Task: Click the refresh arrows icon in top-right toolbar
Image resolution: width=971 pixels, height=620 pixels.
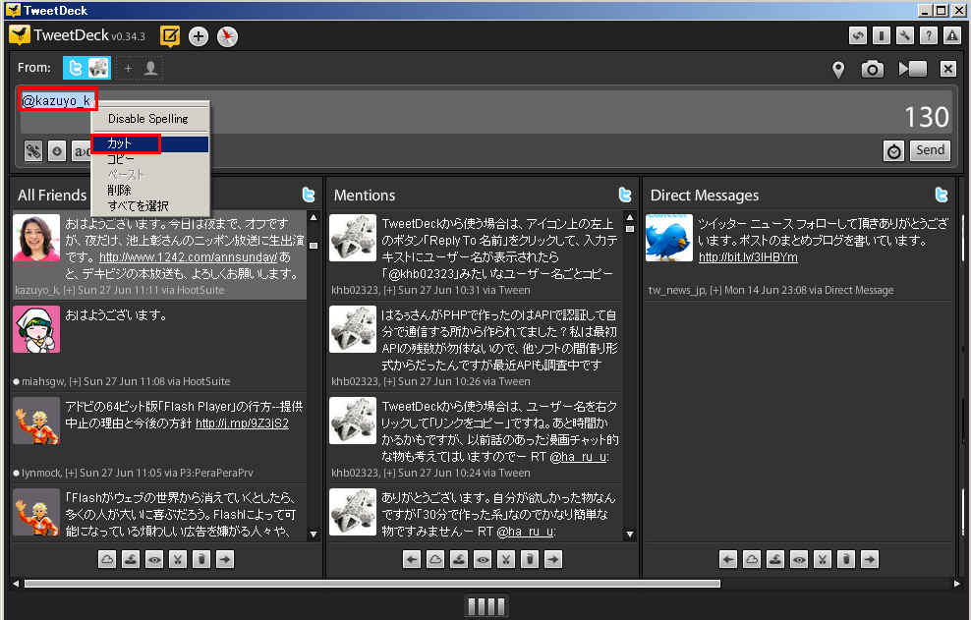Action: pyautogui.click(x=858, y=35)
